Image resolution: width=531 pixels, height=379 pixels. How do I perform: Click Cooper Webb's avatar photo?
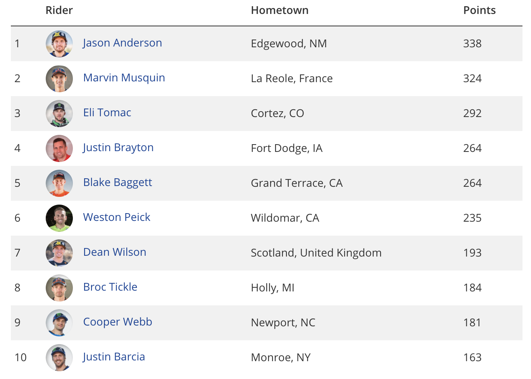[x=59, y=323]
